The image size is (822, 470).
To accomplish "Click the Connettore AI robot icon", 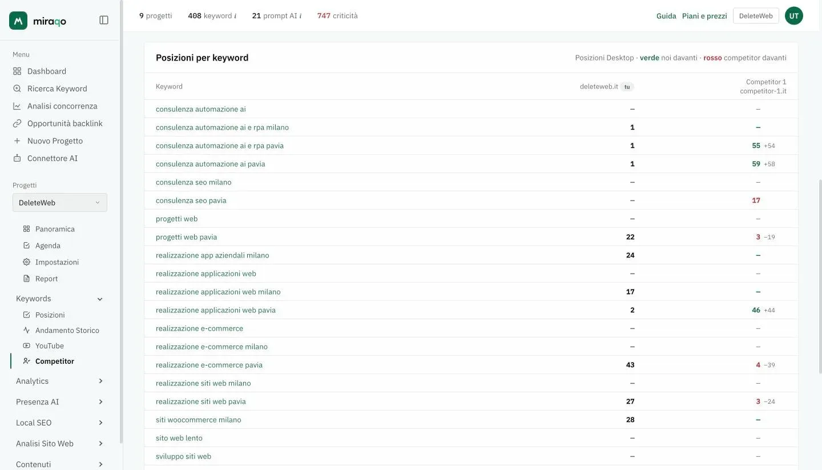I will pyautogui.click(x=17, y=158).
